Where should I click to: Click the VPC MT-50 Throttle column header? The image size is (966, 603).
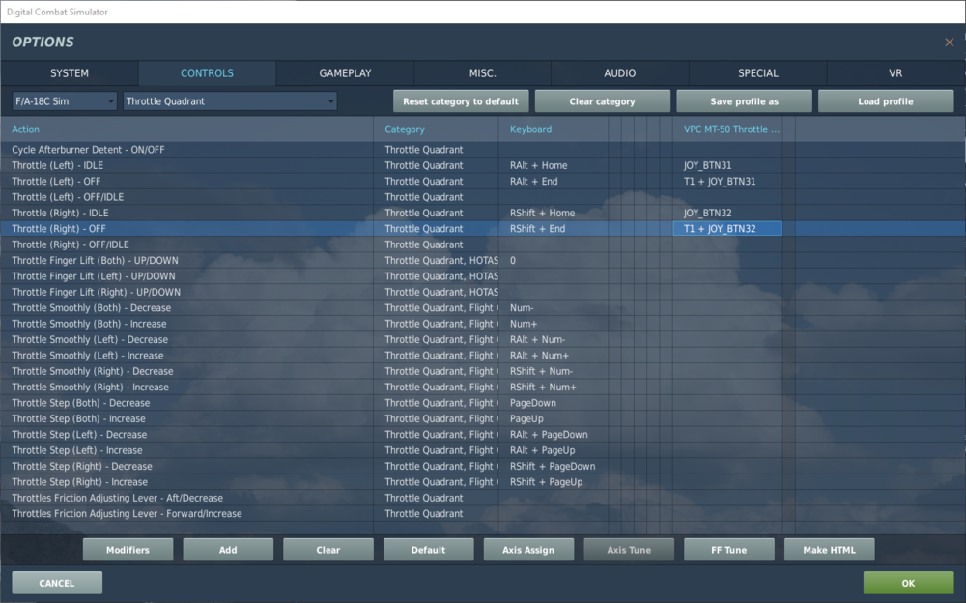pos(731,129)
